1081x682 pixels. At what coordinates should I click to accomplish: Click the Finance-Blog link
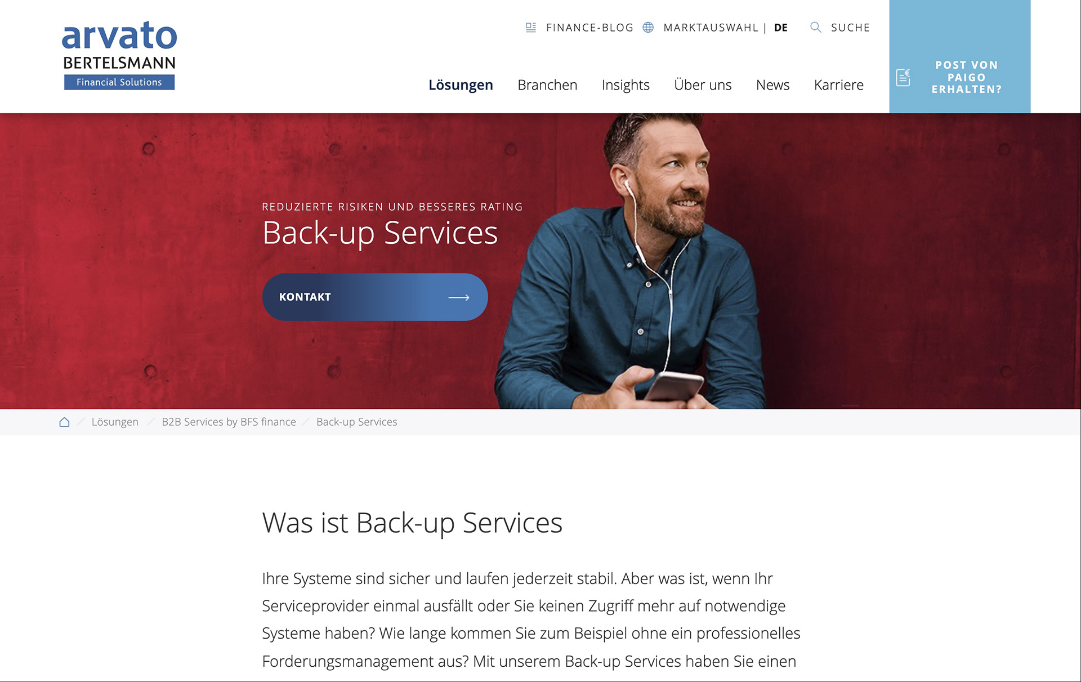589,28
